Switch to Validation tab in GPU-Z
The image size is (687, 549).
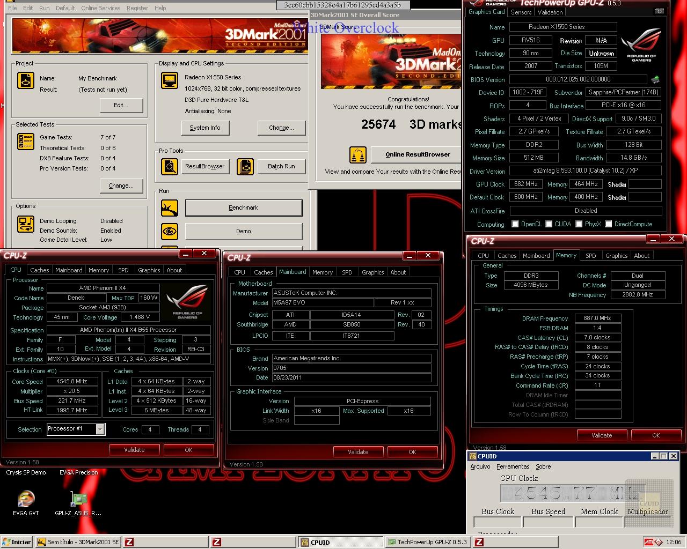click(550, 12)
